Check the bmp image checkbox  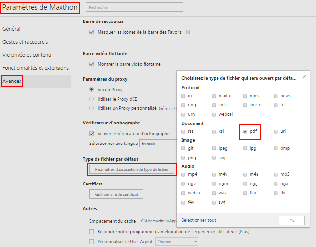tap(276, 148)
